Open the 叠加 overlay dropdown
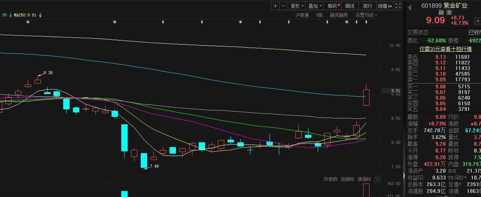Viewport: 481px width, 197px height. pos(314,6)
